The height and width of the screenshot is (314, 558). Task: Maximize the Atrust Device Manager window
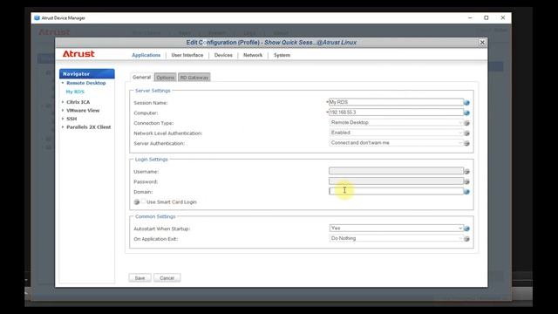click(x=487, y=17)
